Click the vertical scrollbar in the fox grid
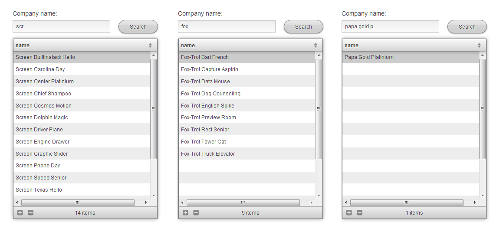 [319, 108]
